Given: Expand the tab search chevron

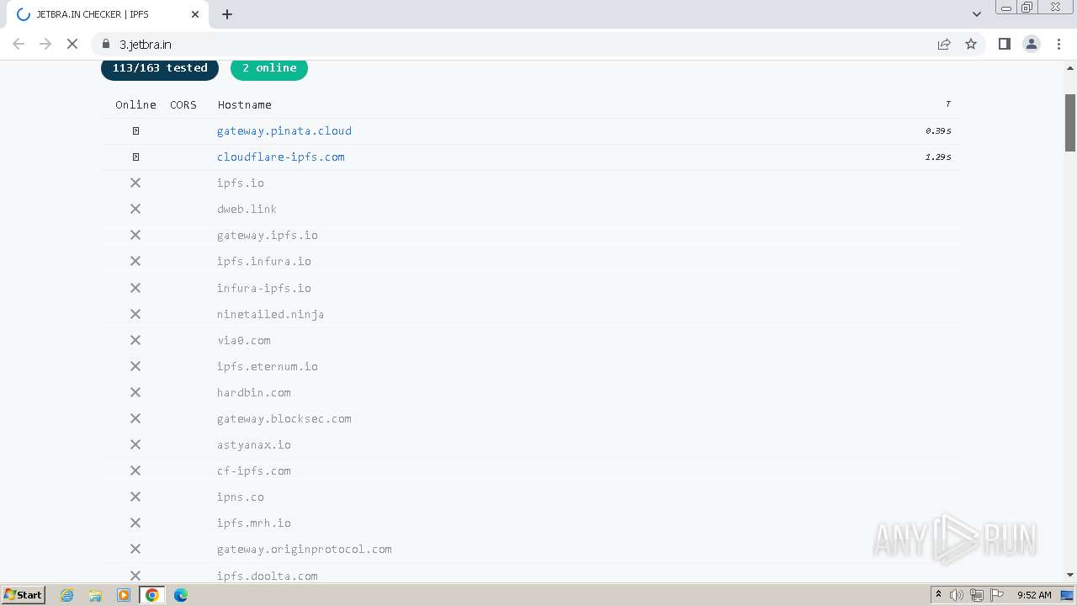Looking at the screenshot, I should (977, 14).
